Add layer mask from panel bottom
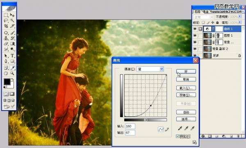 210,136
